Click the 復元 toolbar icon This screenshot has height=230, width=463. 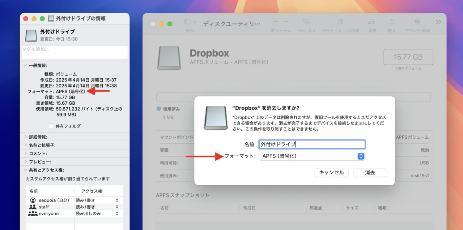point(392,22)
